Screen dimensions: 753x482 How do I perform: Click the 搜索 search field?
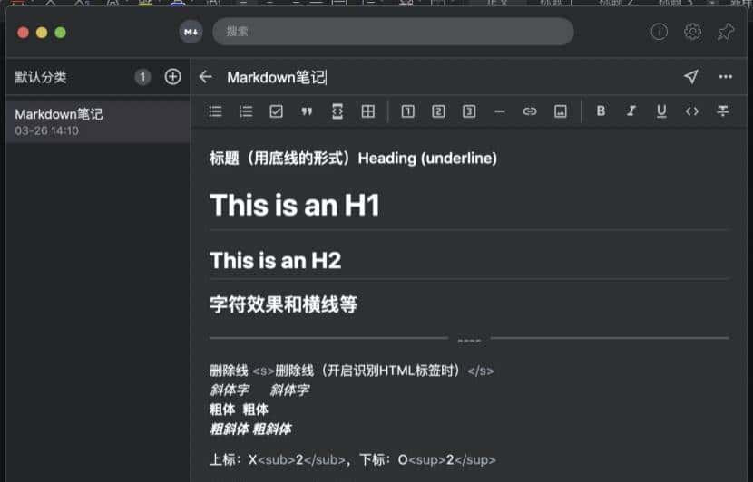393,32
